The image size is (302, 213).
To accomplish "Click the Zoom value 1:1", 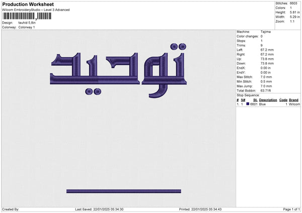I will [292, 21].
